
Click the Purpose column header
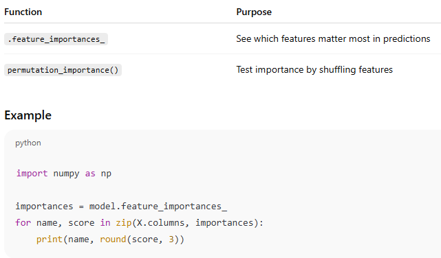[254, 12]
